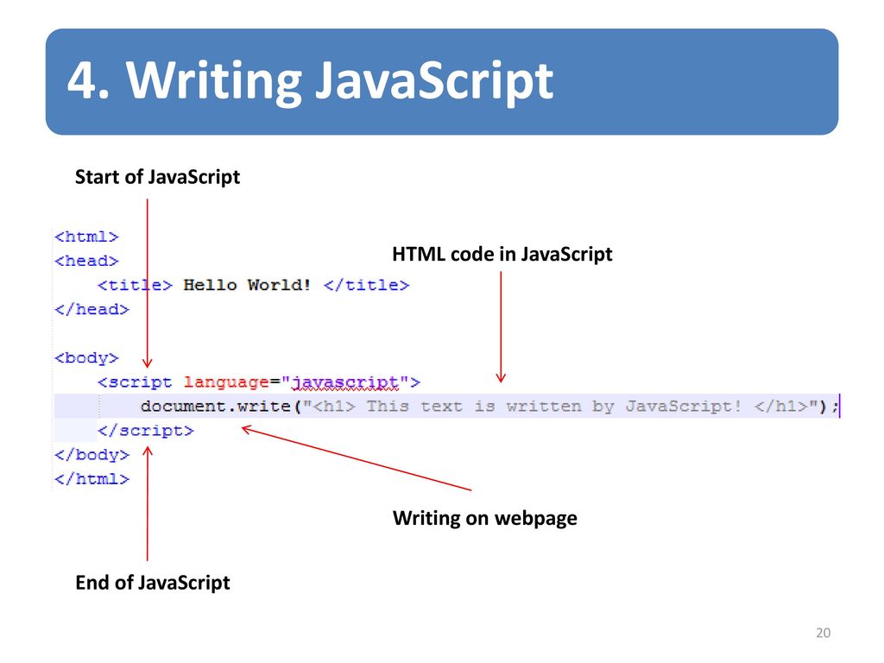Click the closing </html> tag line
The width and height of the screenshot is (884, 663).
[92, 479]
